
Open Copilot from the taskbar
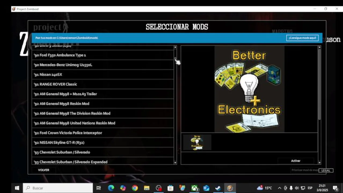pyautogui.click(x=123, y=188)
